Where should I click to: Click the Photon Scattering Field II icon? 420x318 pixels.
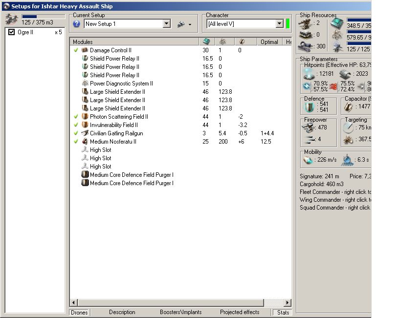click(85, 116)
